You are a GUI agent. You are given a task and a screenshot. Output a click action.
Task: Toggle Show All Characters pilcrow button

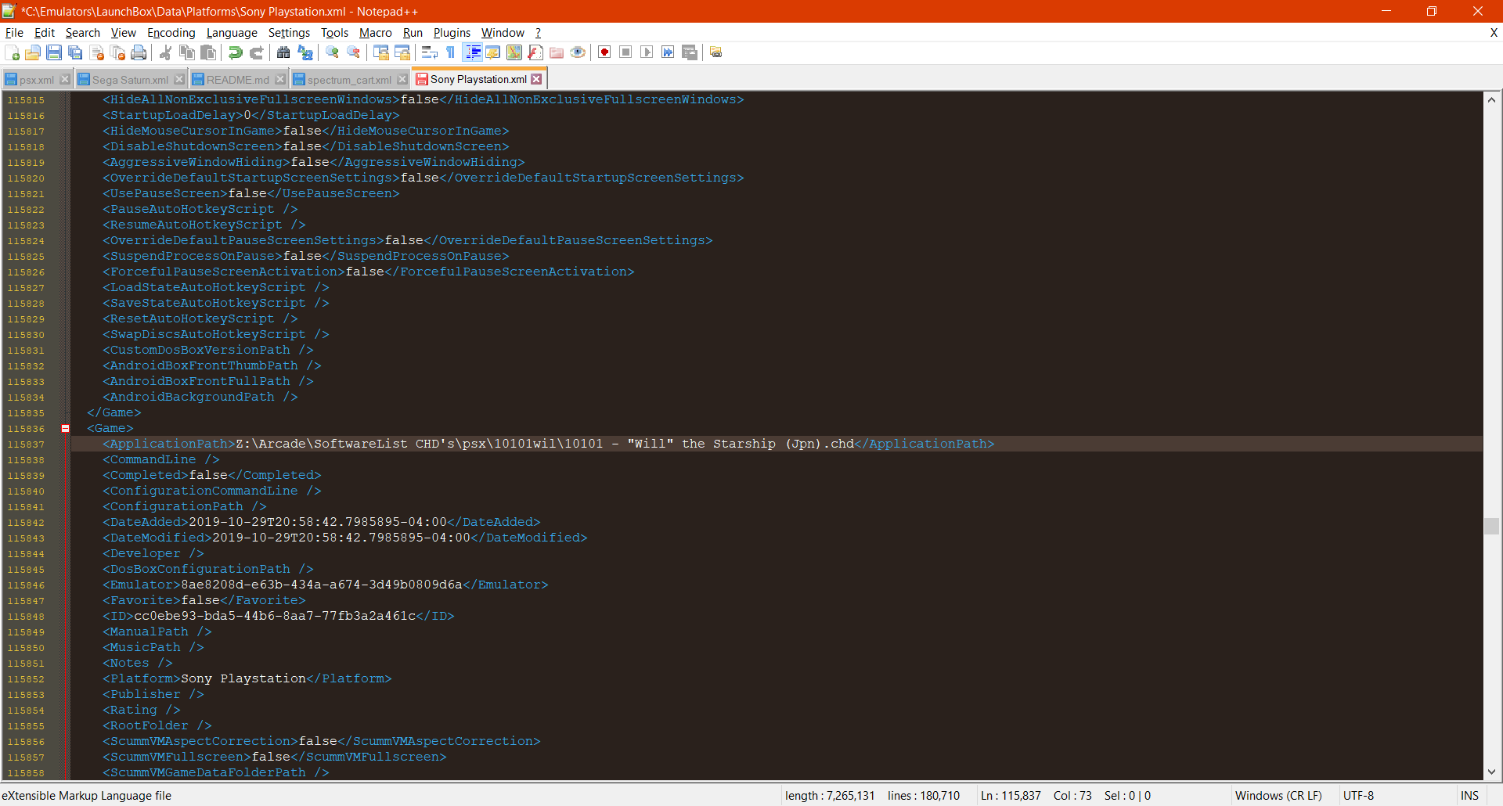coord(450,52)
